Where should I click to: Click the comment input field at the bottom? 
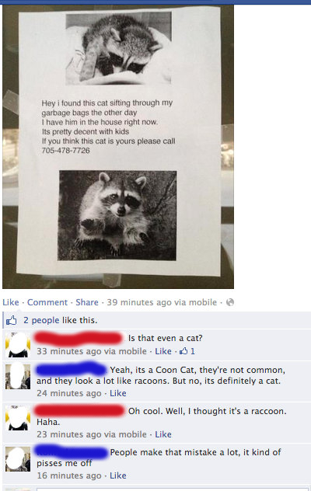pyautogui.click(x=173, y=489)
